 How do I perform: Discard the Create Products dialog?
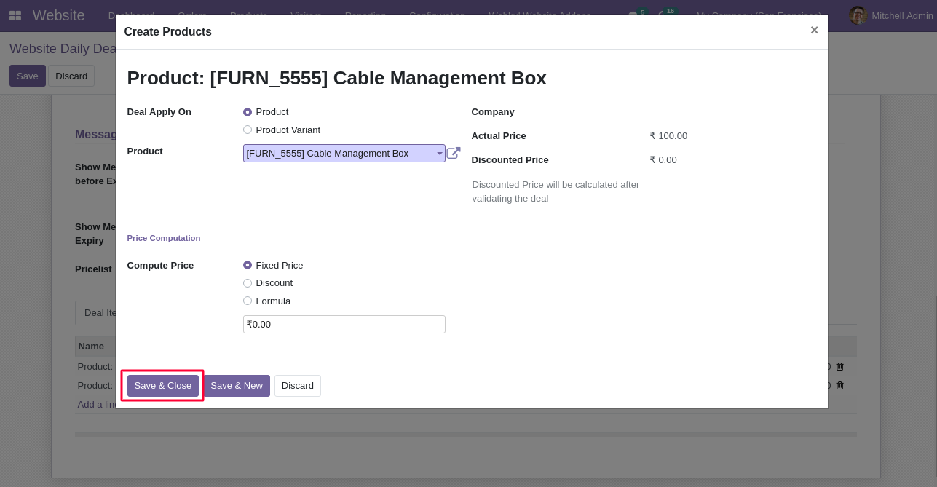pos(298,386)
